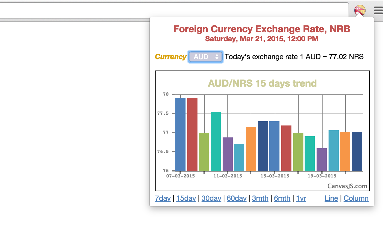Click the 15-03-2015 axis label
This screenshot has height=239, width=383.
(x=275, y=176)
